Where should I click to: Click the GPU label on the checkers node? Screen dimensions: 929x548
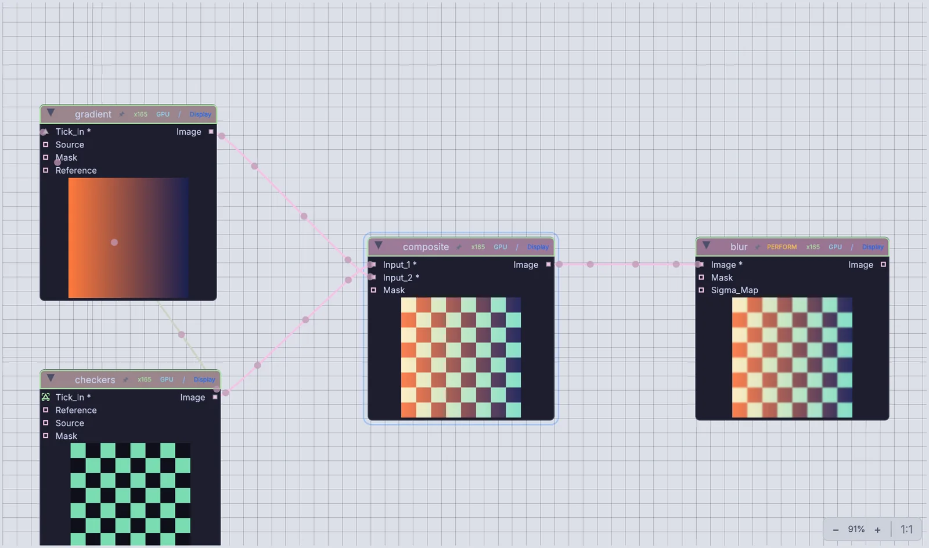coord(167,380)
